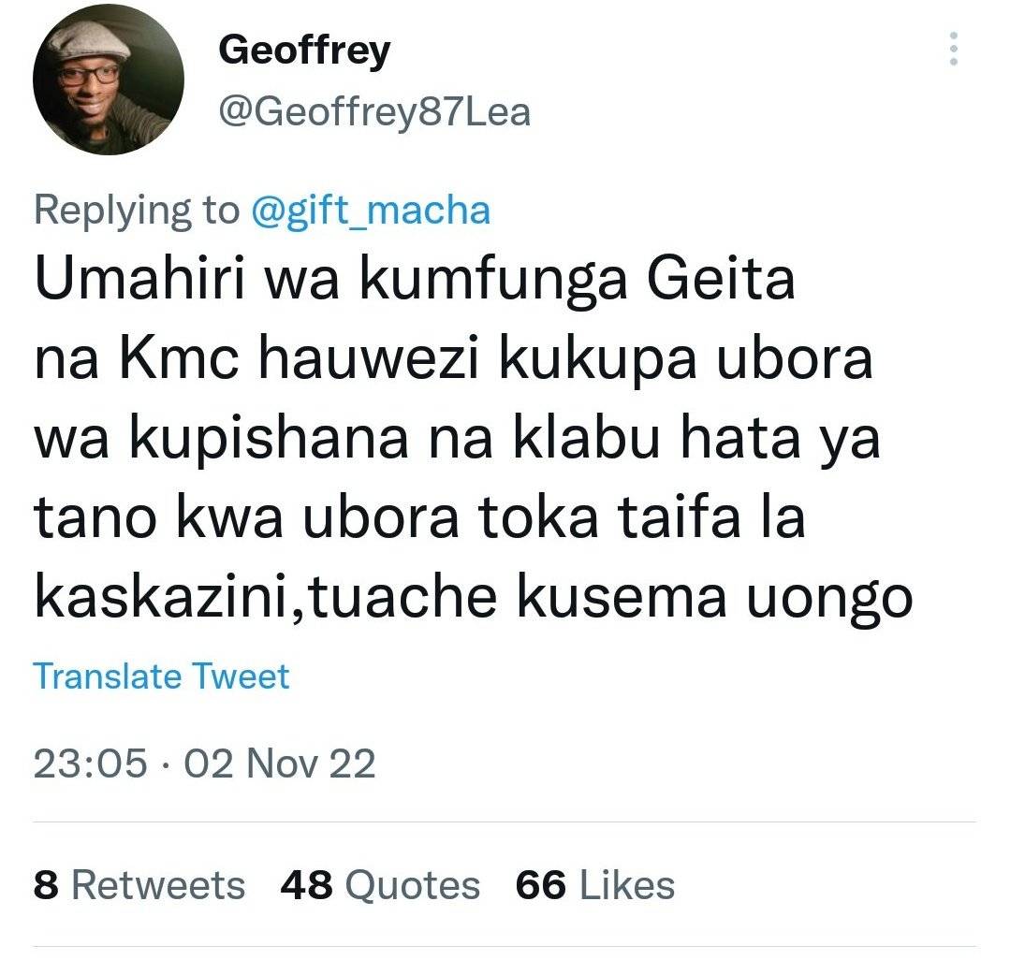This screenshot has width=1010, height=974.
Task: Click the line tano kwa ubora toka
Action: point(419,518)
